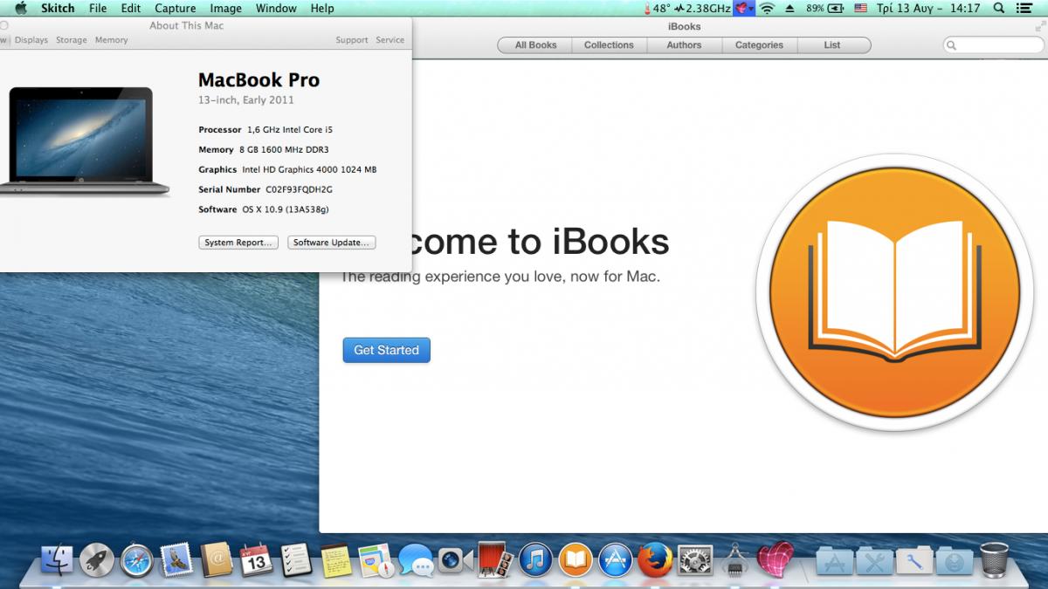Open Reminders checklist icon in Dock
The width and height of the screenshot is (1048, 589).
coord(297,560)
